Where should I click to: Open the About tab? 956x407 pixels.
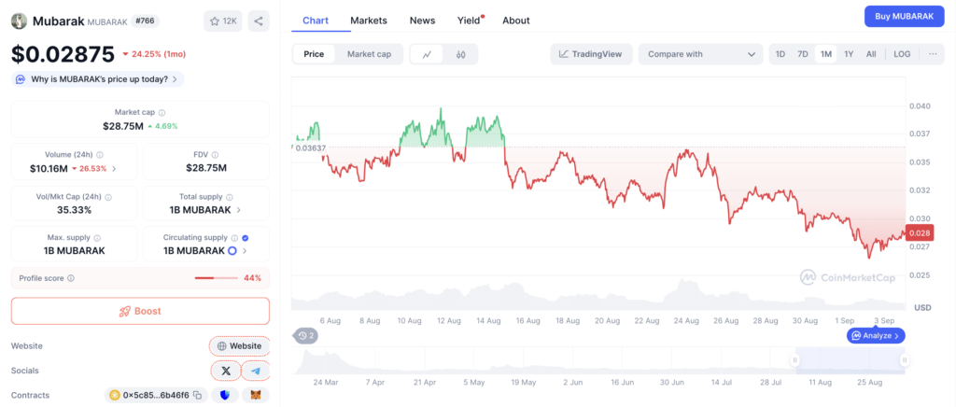[x=515, y=21]
